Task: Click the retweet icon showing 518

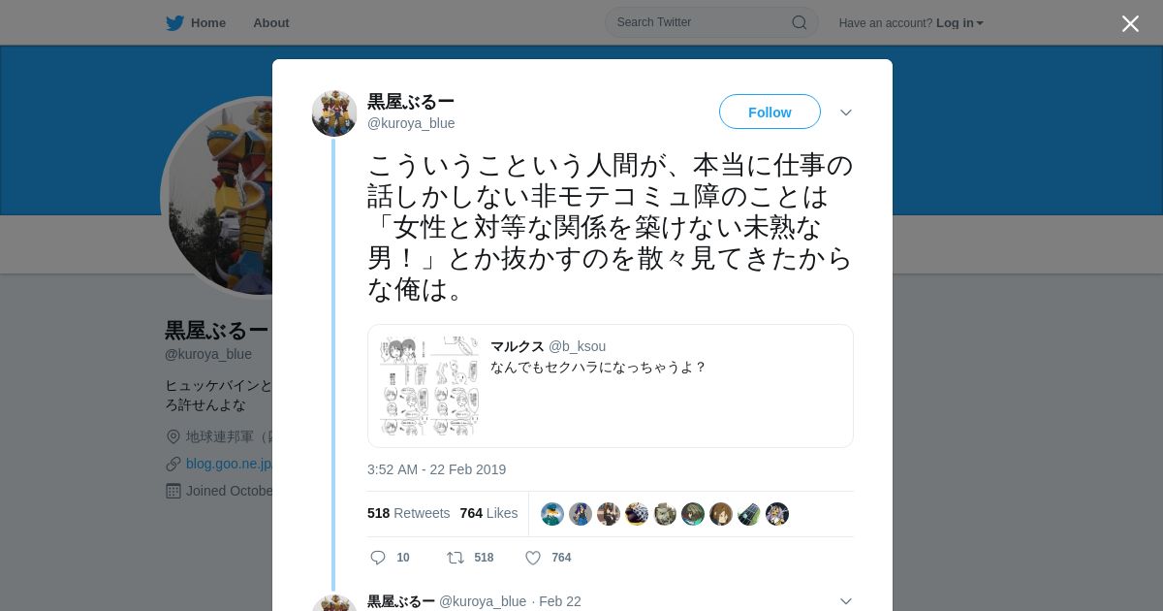Action: 455,558
